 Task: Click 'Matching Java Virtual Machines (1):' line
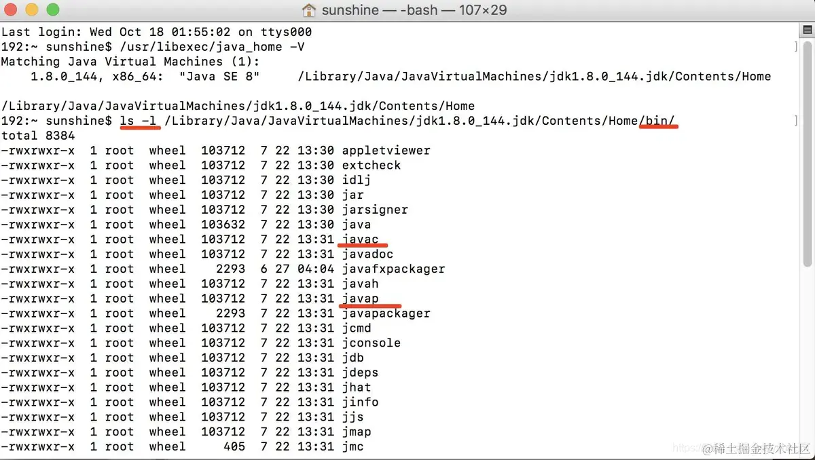pos(130,62)
